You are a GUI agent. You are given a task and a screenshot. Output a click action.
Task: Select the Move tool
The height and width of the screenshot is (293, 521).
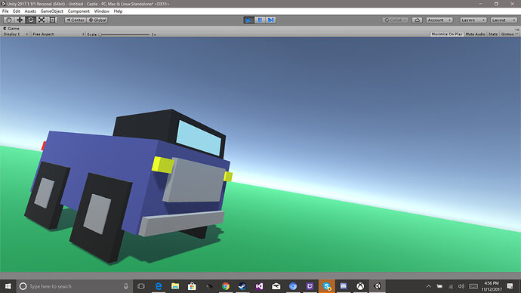[20, 20]
